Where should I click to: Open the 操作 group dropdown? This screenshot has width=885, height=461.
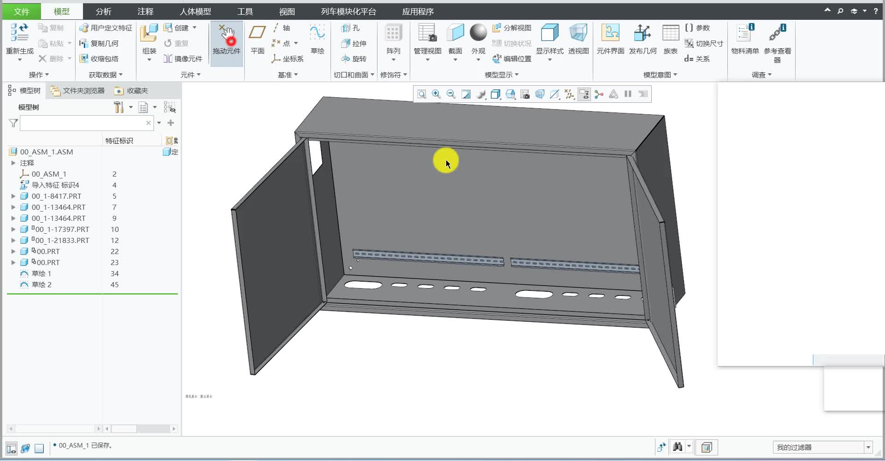click(x=39, y=75)
